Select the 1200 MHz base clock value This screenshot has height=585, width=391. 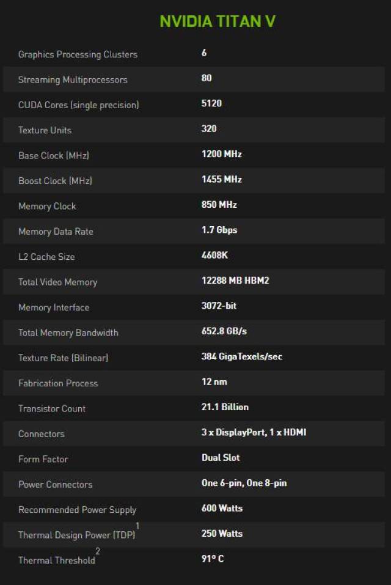(x=221, y=154)
